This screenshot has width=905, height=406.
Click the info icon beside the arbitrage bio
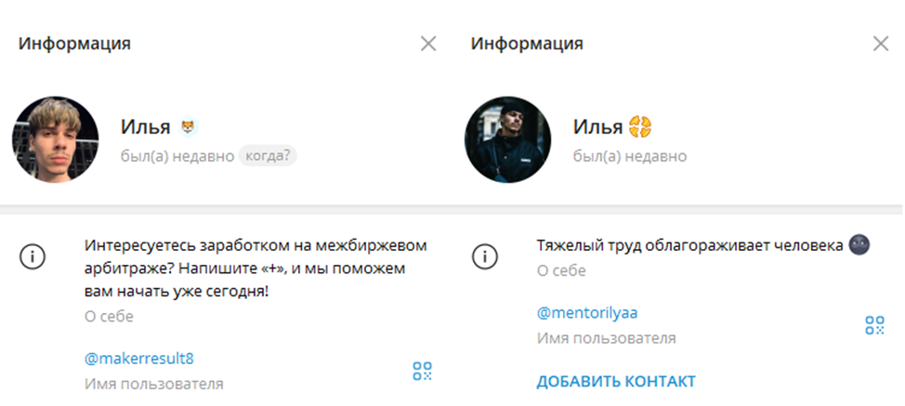click(x=32, y=256)
